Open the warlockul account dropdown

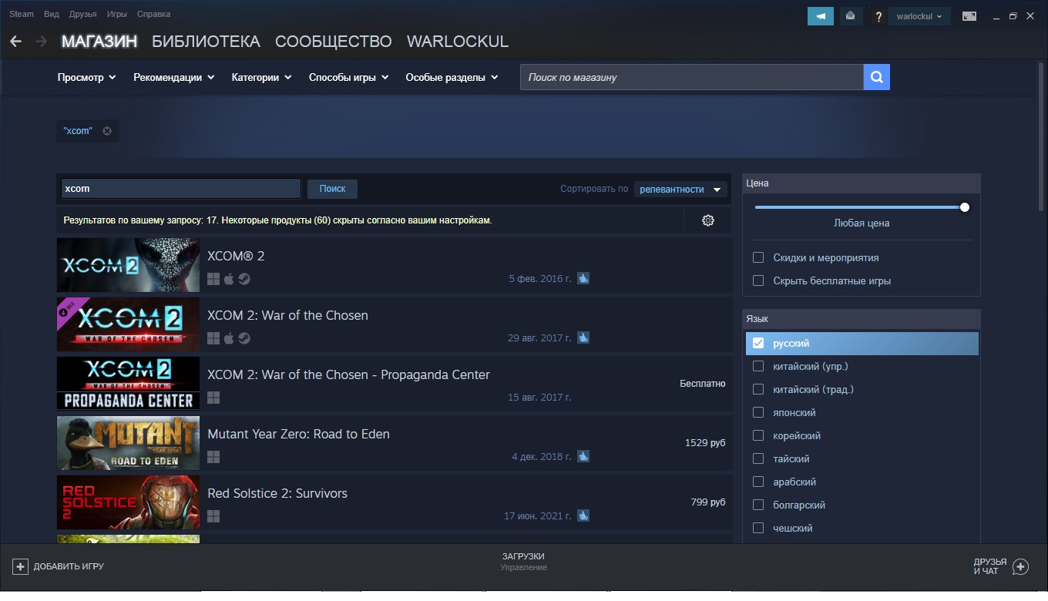(919, 16)
